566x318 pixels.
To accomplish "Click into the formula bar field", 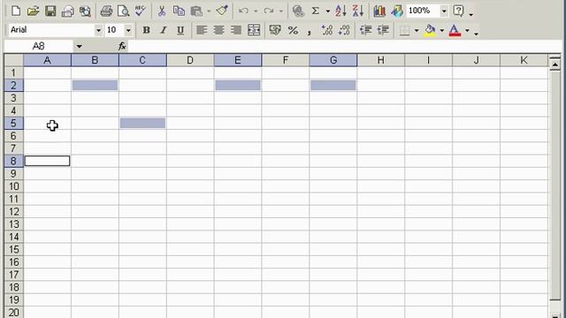I will [x=345, y=46].
